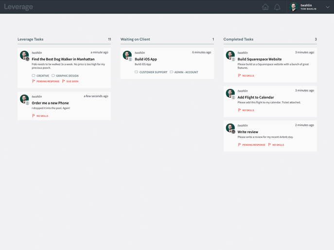The width and height of the screenshot is (334, 250).
Task: Click the Leverage Tasks count 11
Action: click(x=109, y=39)
